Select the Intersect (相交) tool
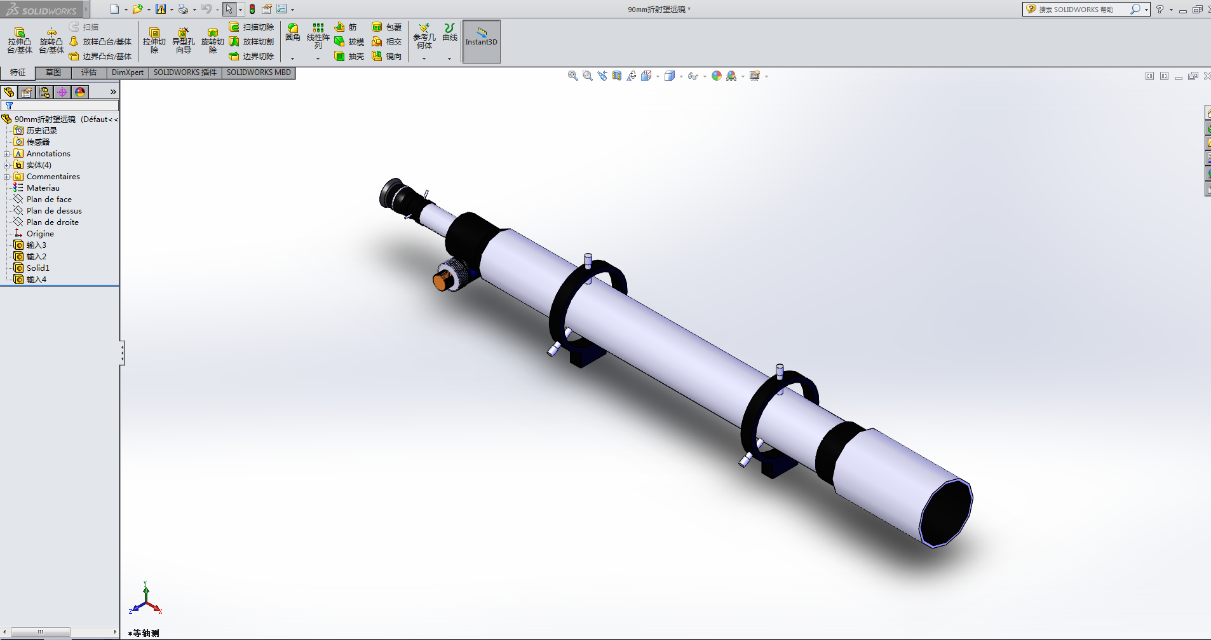Viewport: 1211px width, 640px height. pos(387,42)
